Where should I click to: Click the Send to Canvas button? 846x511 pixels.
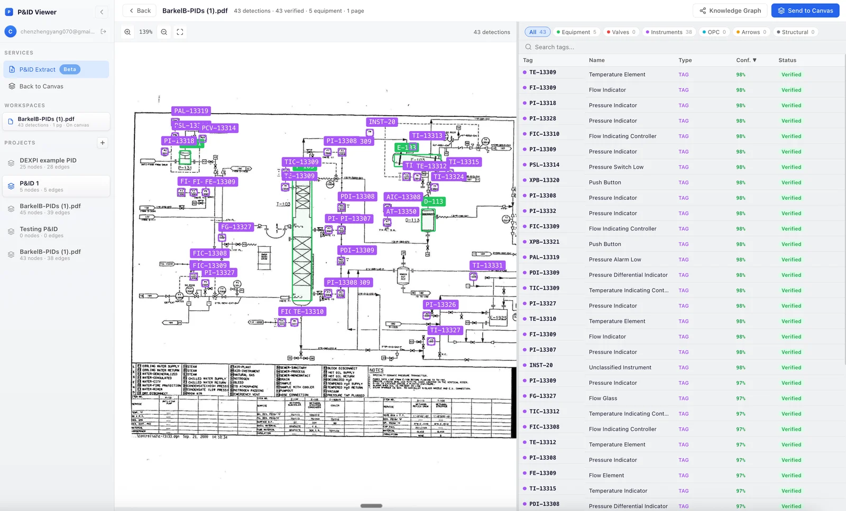805,10
